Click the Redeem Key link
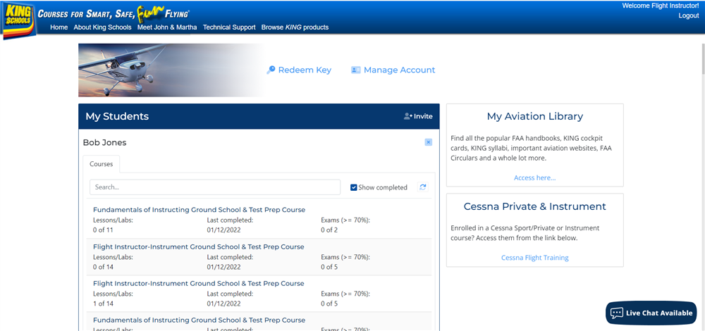Viewport: 705px width, 331px height. tap(305, 70)
